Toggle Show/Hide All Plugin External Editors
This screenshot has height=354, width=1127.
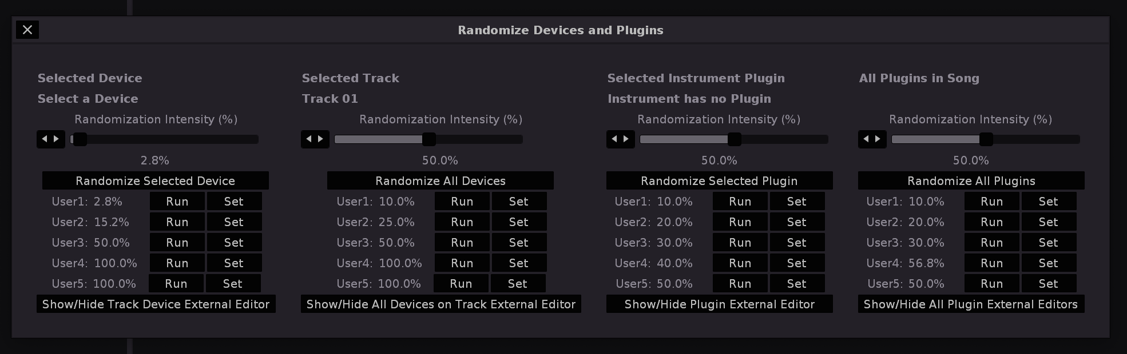pyautogui.click(x=971, y=304)
